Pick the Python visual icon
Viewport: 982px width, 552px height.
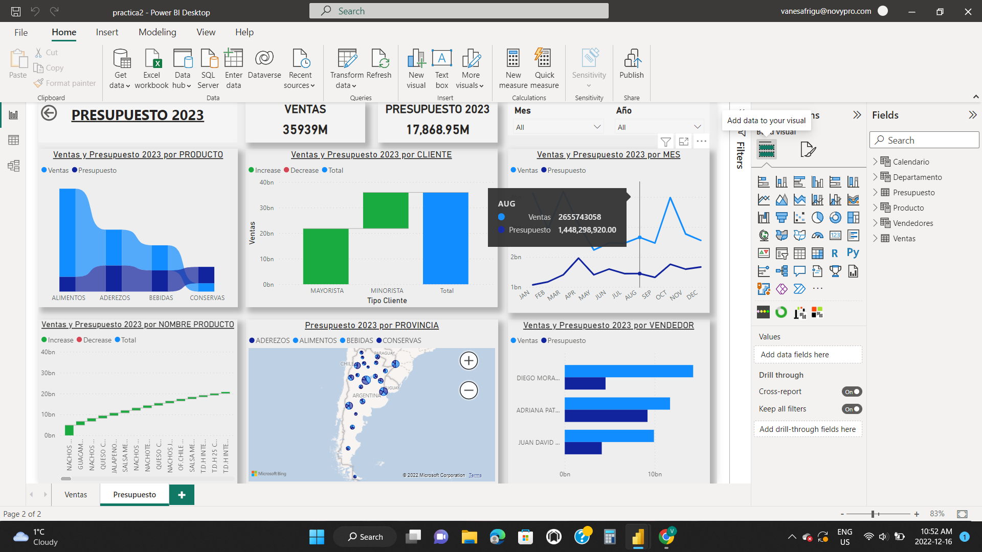pyautogui.click(x=853, y=253)
